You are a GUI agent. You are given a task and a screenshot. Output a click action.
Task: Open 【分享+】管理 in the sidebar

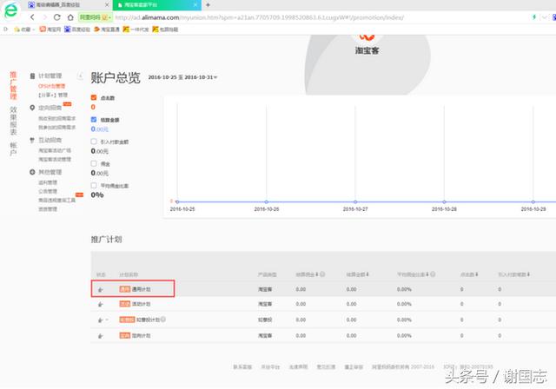pos(53,95)
